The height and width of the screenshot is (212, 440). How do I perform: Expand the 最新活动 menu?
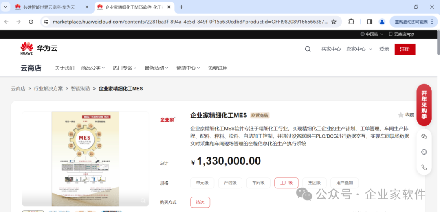156,68
